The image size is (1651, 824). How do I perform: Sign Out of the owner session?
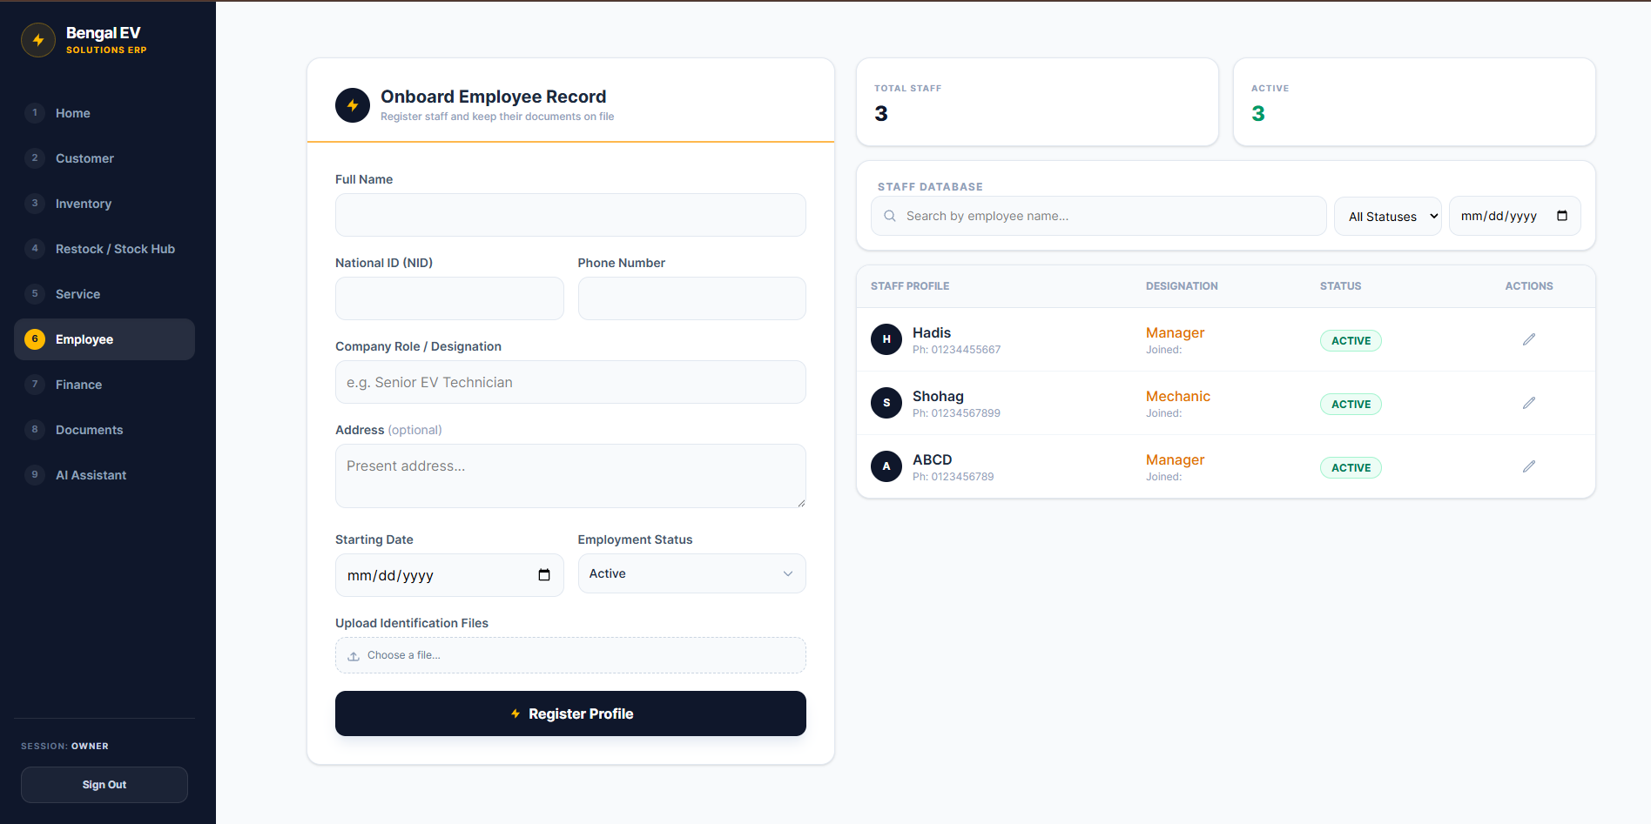(104, 785)
